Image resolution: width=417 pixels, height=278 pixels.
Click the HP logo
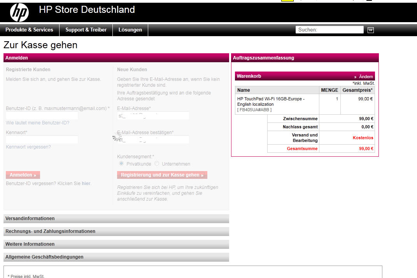tap(19, 12)
